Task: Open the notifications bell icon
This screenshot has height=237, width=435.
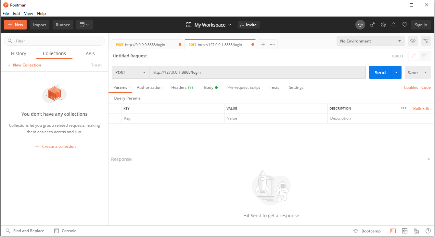Action: pyautogui.click(x=393, y=25)
